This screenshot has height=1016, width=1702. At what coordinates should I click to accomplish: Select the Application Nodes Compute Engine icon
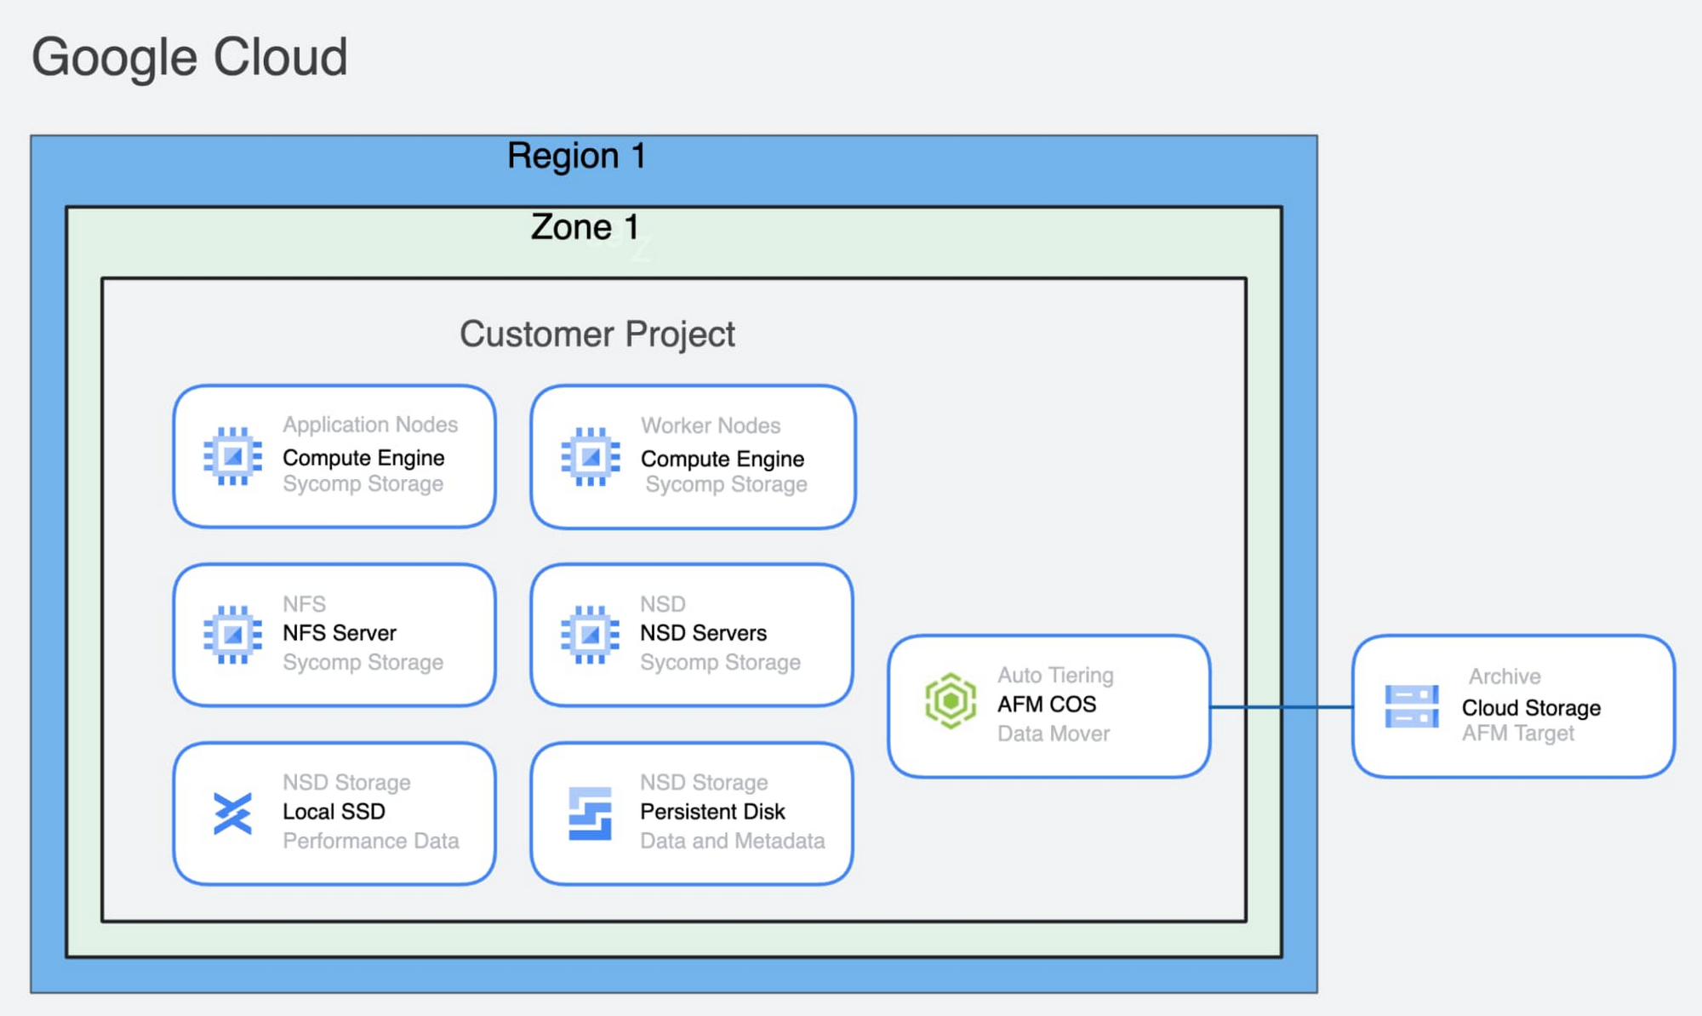pos(231,457)
